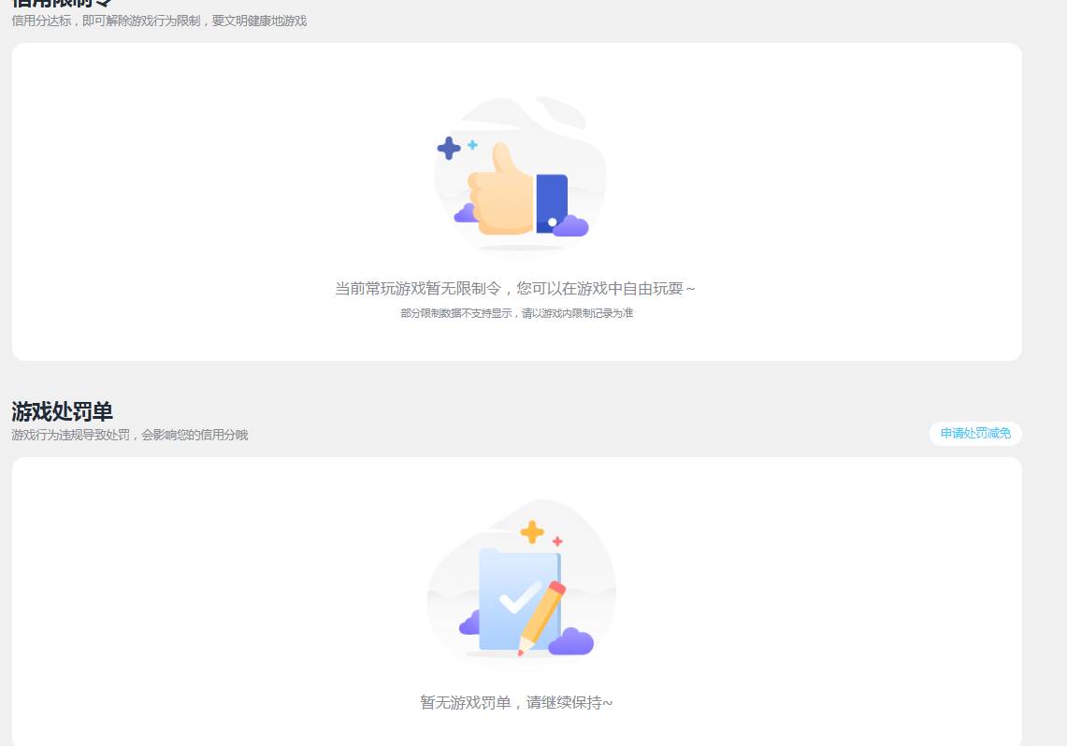Click message 暂无游戏罚单，请继续保持
The width and height of the screenshot is (1067, 746).
(x=517, y=702)
